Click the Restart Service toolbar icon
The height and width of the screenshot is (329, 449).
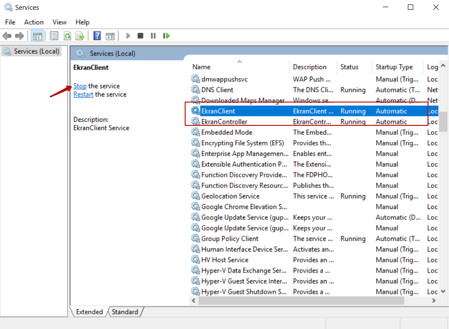pos(166,36)
